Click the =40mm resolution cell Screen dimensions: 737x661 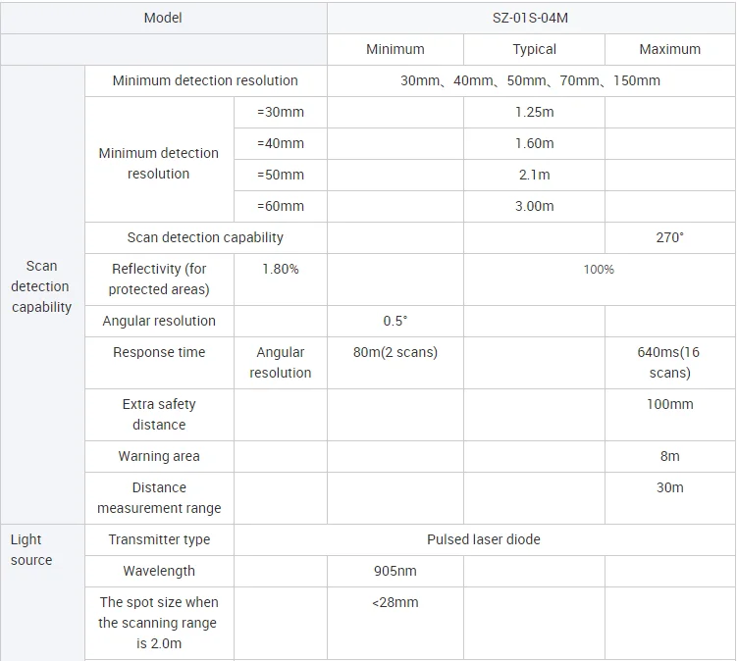pos(281,143)
